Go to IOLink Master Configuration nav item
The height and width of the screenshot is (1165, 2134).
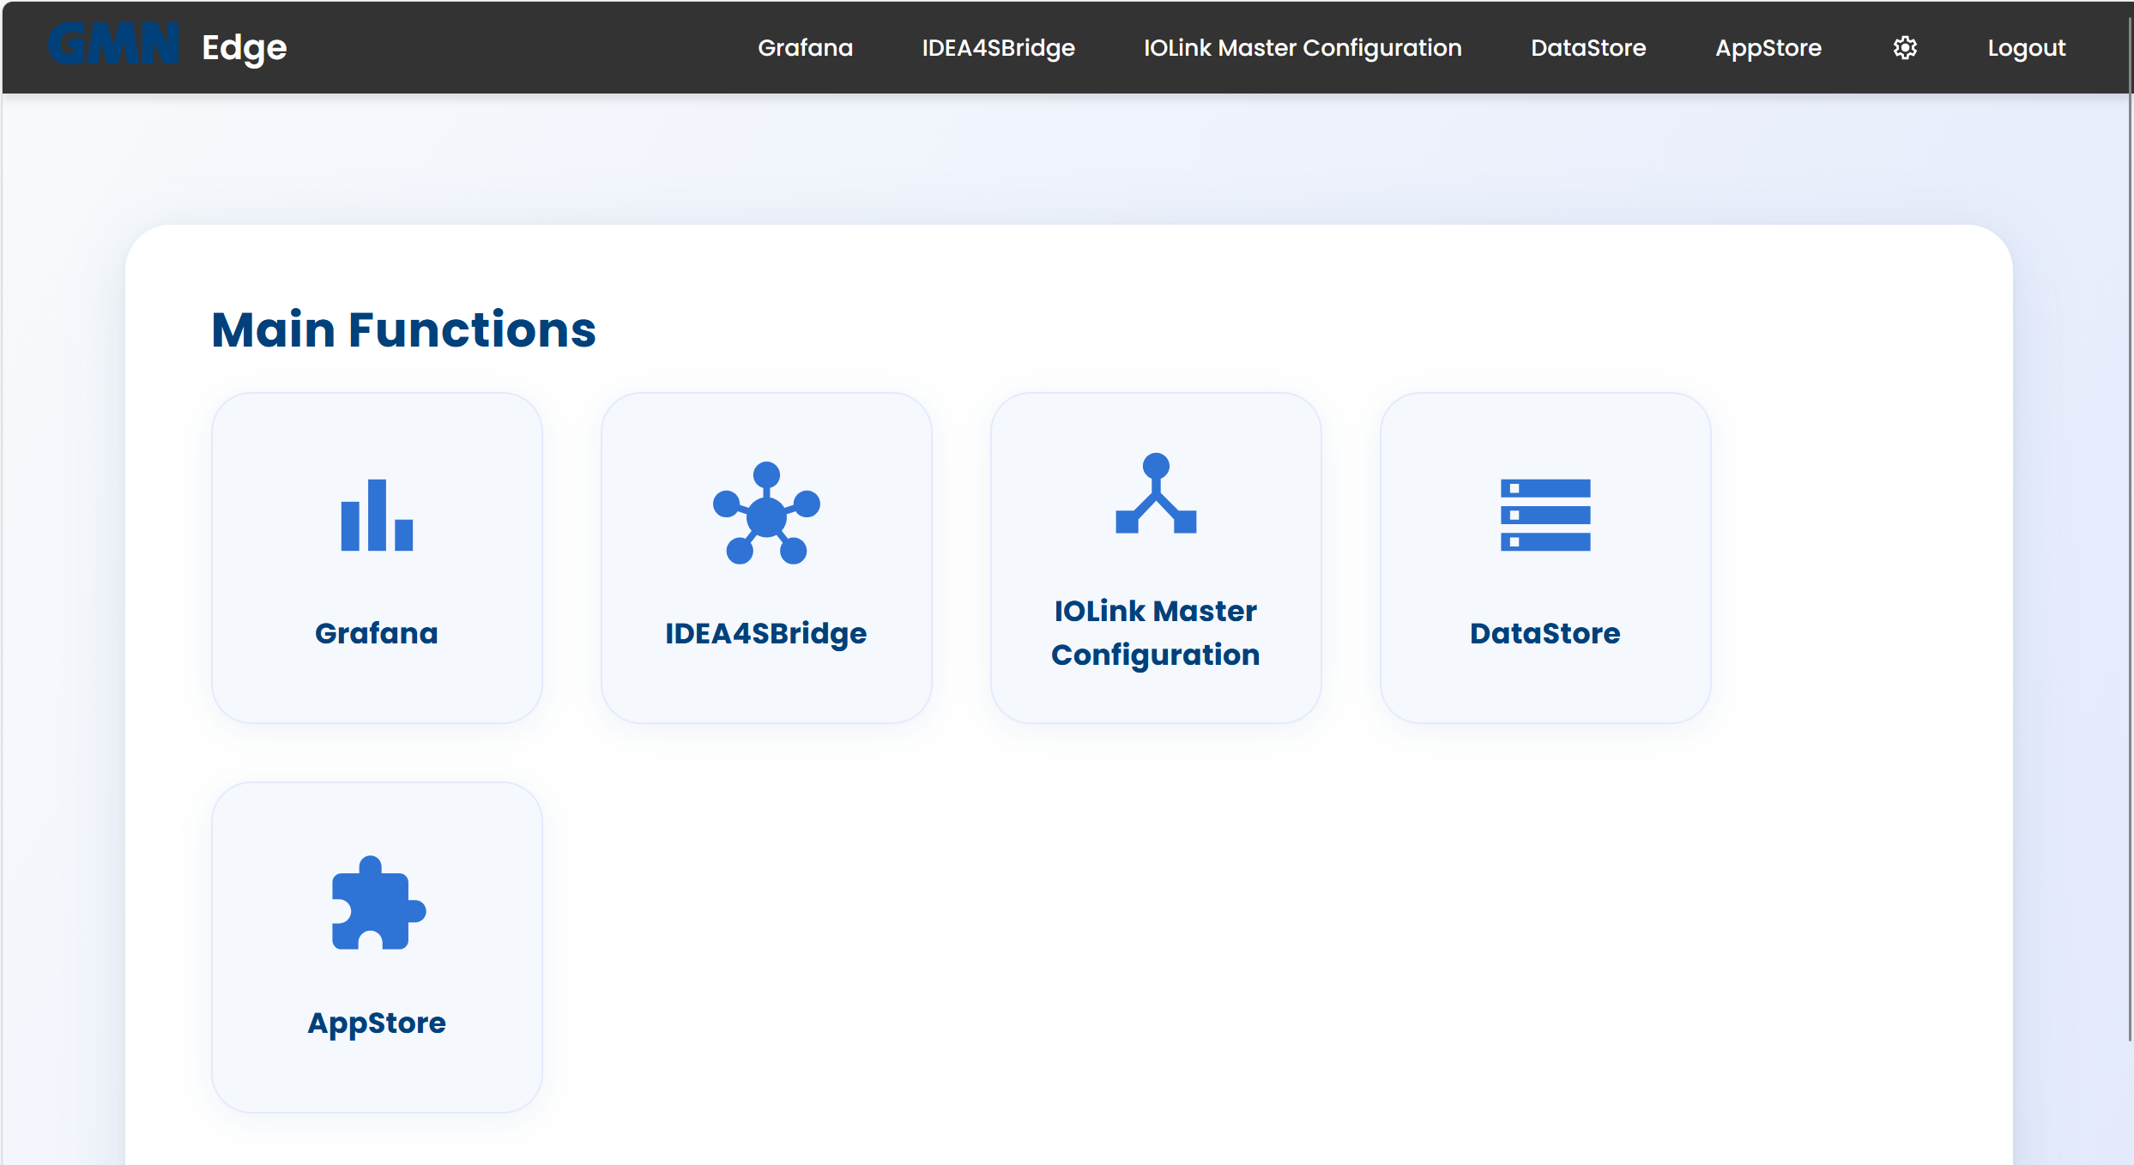(1302, 48)
